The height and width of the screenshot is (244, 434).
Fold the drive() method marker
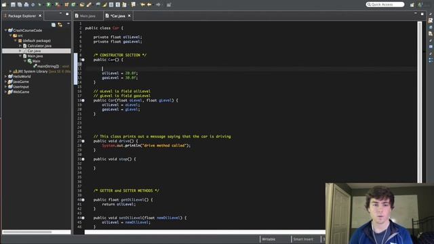(x=83, y=141)
